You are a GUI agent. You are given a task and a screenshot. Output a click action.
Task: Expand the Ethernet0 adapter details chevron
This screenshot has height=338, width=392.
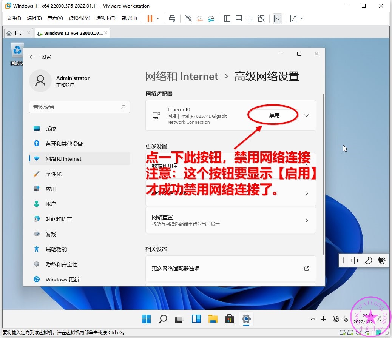[x=307, y=115]
